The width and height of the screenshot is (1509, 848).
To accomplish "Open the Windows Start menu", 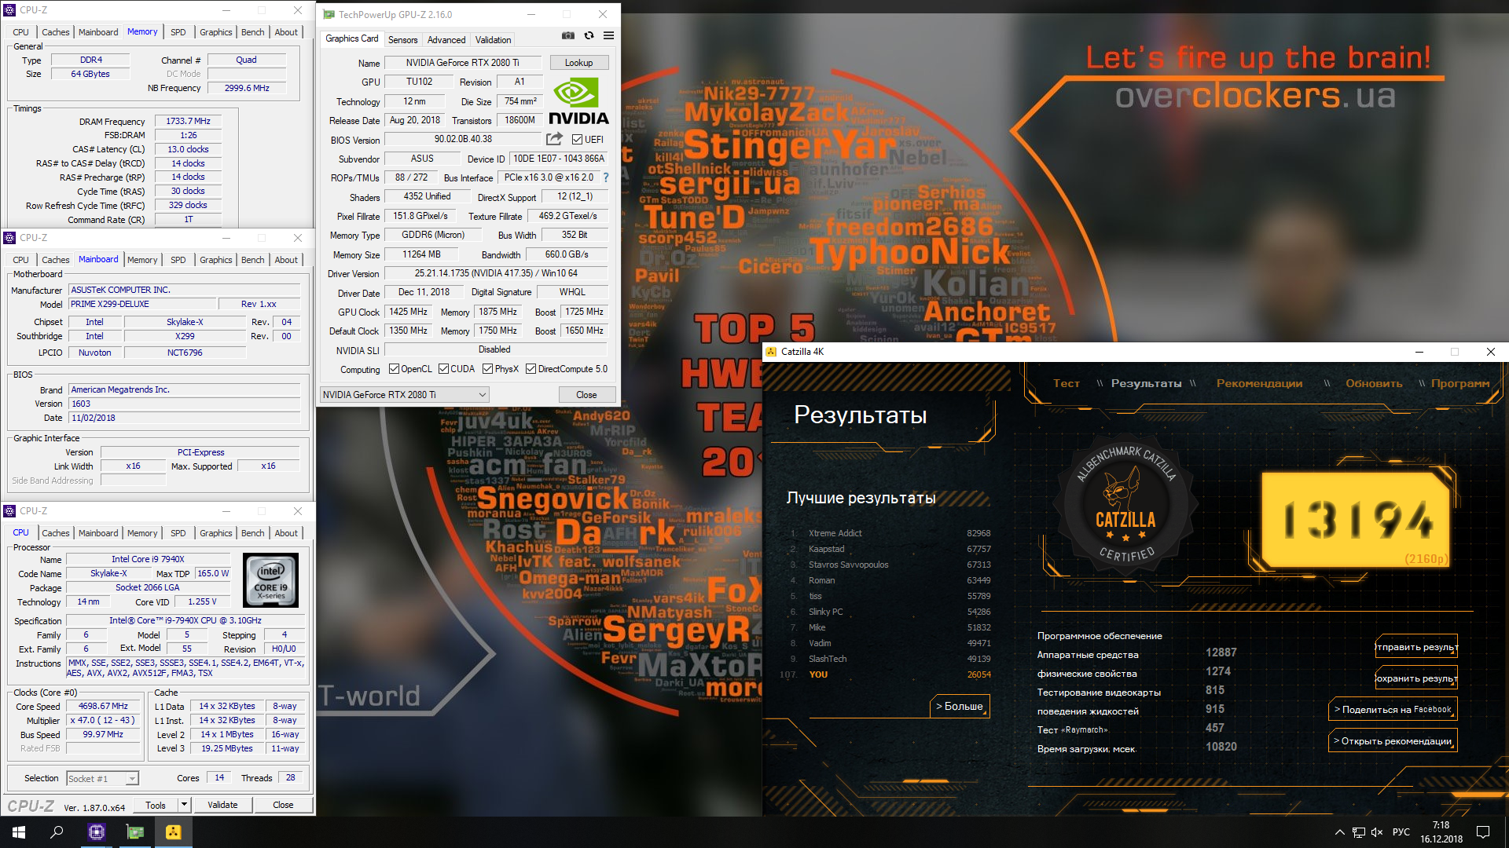I will click(x=19, y=832).
